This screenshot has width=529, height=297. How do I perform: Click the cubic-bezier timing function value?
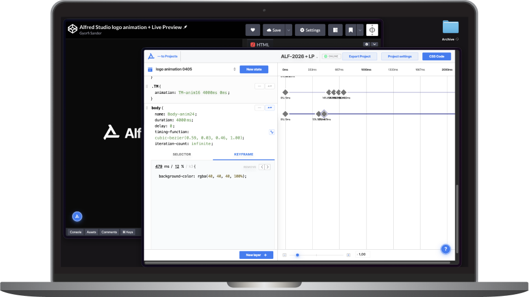pyautogui.click(x=199, y=138)
